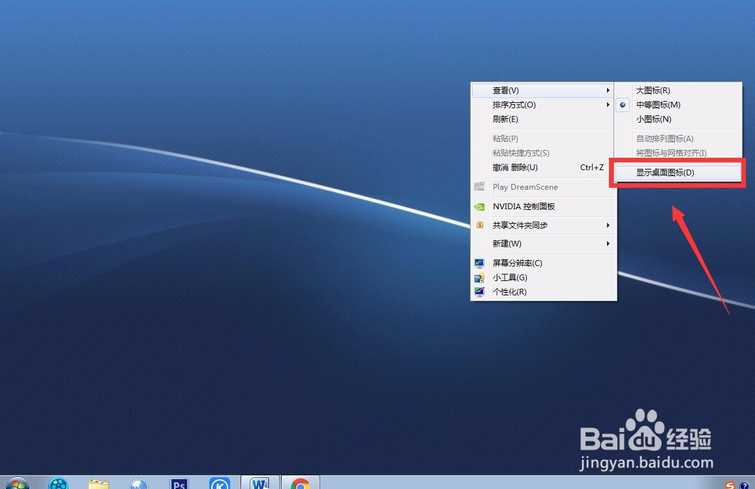
Task: Click the gadget icon beside 小工具
Action: pyautogui.click(x=479, y=277)
